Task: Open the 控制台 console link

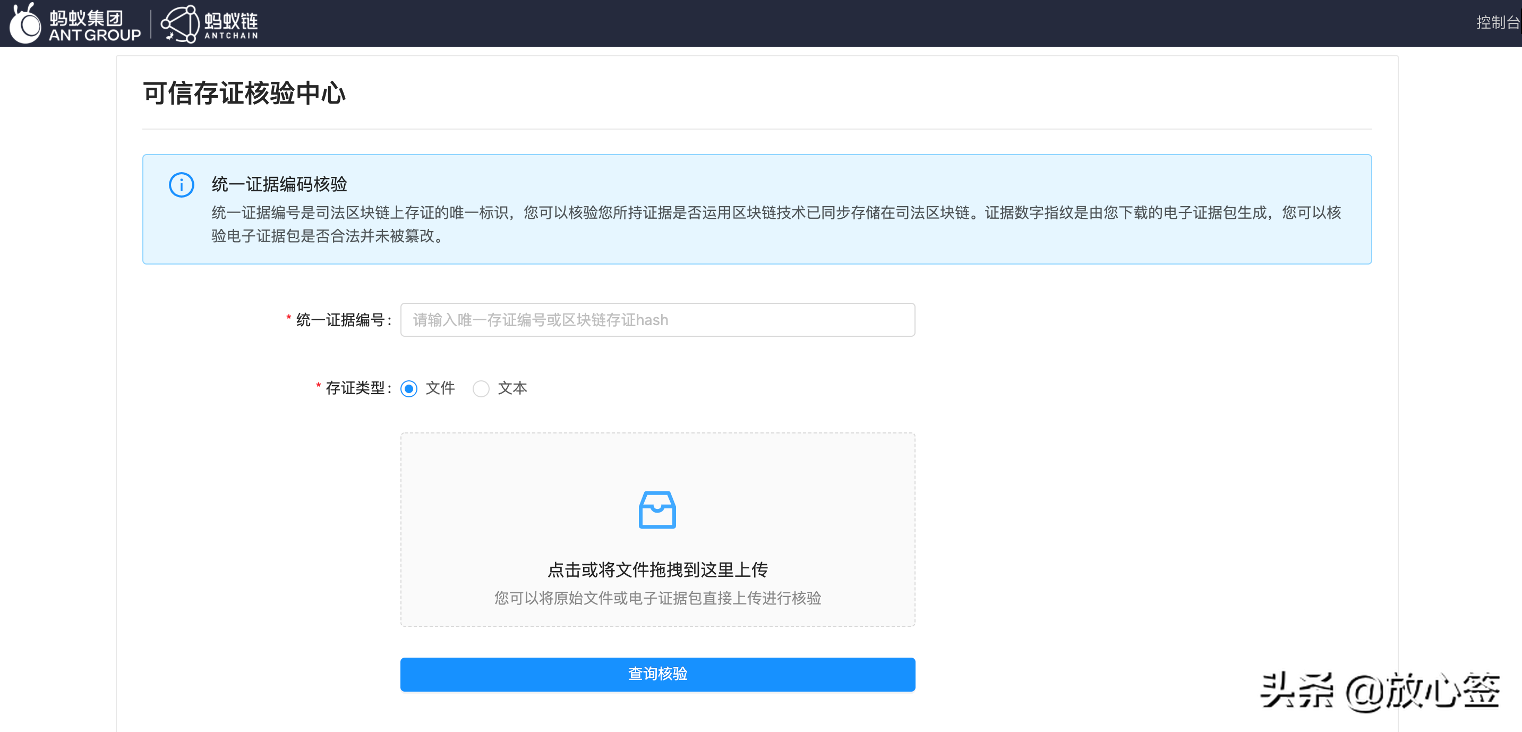Action: (x=1498, y=22)
